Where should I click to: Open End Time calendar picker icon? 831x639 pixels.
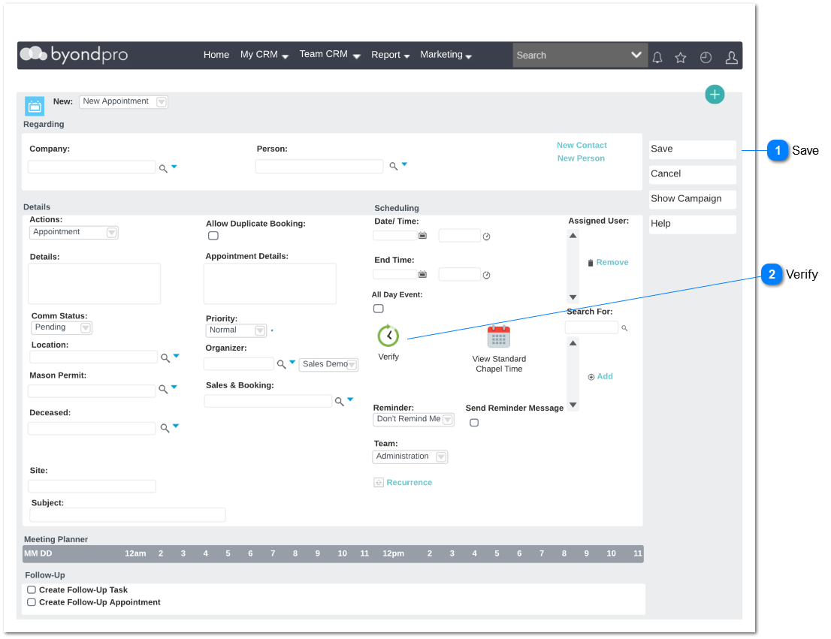pos(422,274)
